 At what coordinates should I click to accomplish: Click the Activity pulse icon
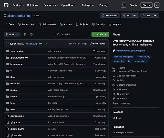(x=114, y=80)
